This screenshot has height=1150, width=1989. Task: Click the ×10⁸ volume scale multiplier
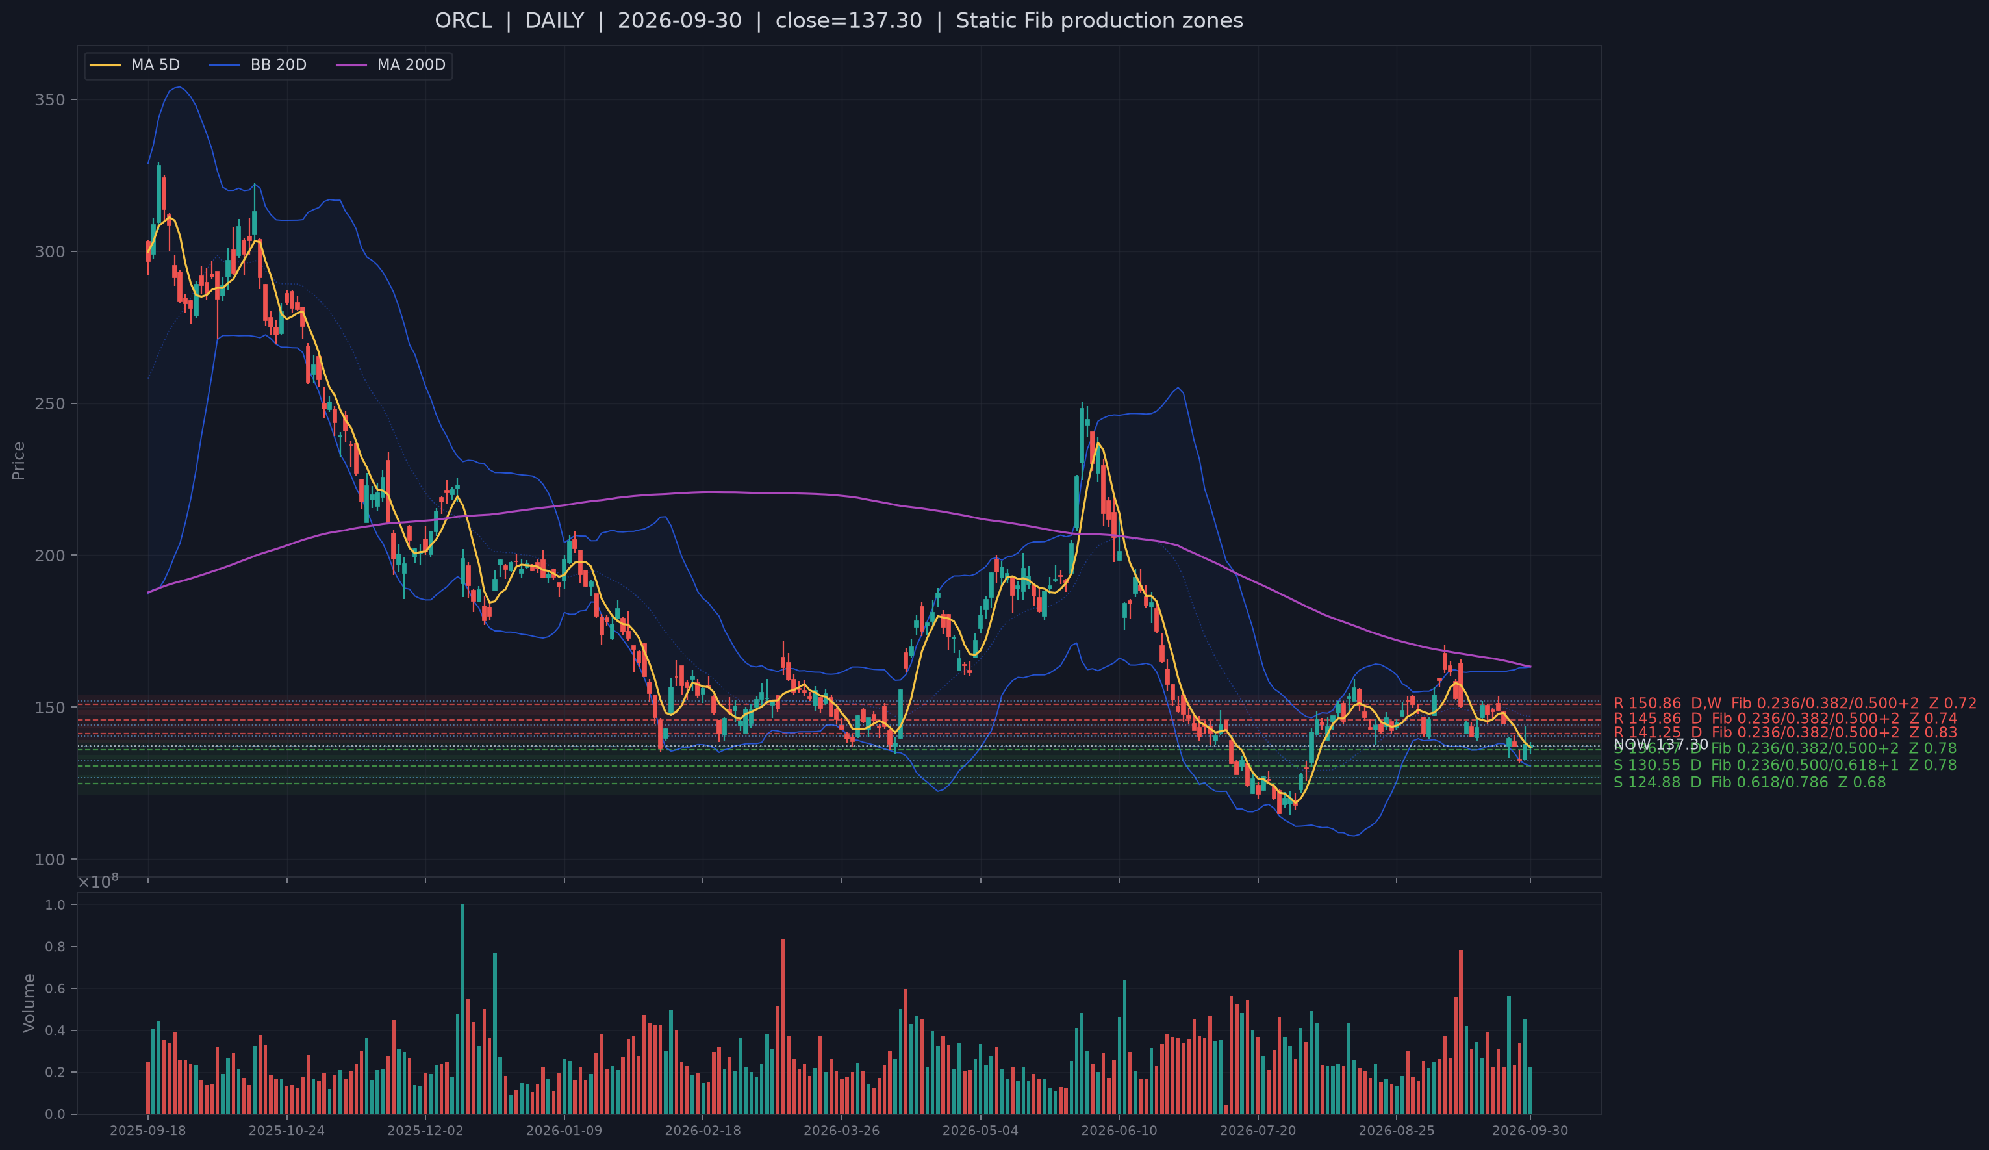click(98, 881)
